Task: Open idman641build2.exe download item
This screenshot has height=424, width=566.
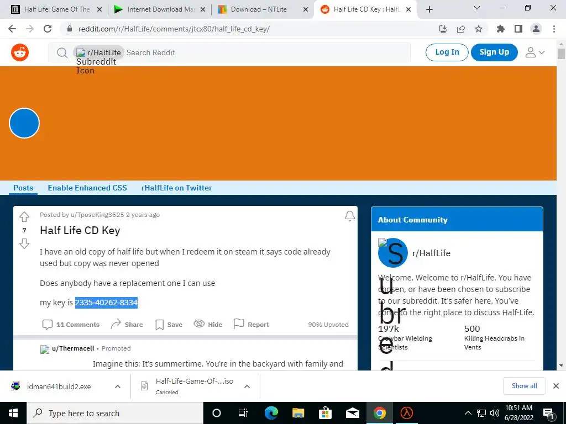Action: (59, 386)
